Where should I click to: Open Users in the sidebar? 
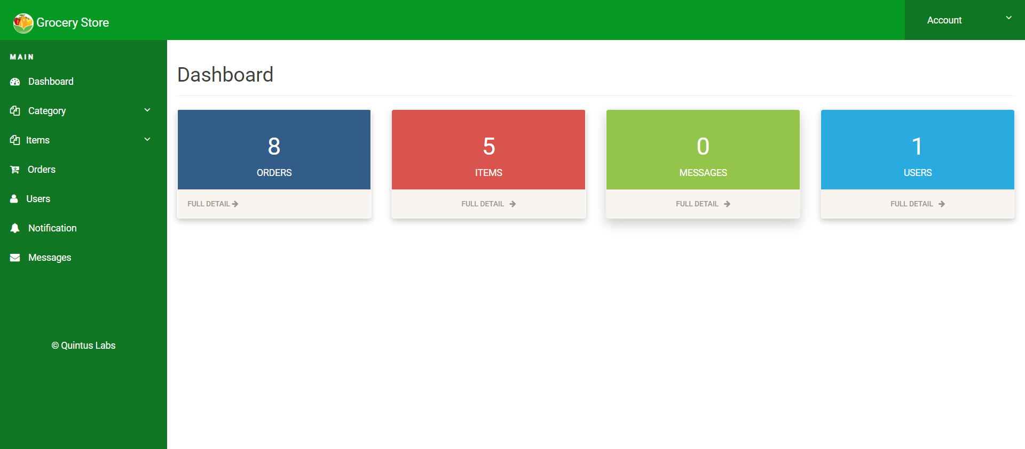tap(38, 199)
